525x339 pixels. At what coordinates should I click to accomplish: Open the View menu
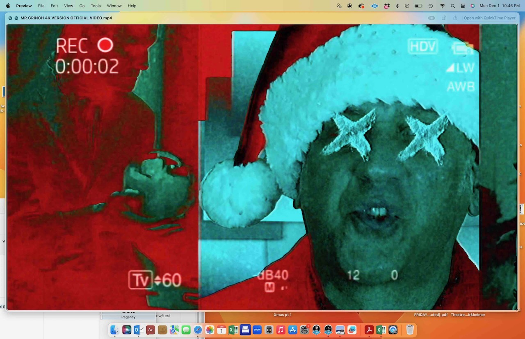[68, 6]
